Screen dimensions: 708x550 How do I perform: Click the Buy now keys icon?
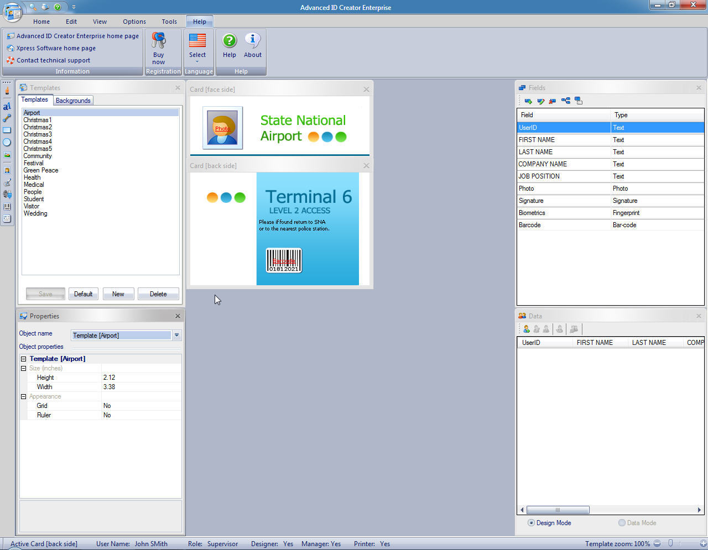point(159,49)
